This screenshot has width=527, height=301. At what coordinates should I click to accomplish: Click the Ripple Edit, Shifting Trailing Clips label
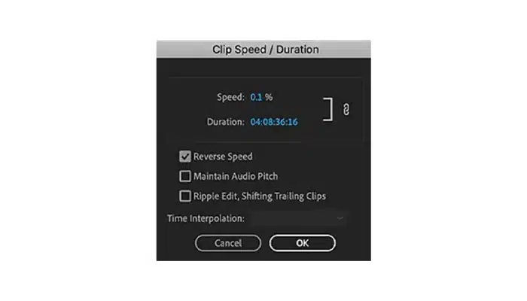260,196
